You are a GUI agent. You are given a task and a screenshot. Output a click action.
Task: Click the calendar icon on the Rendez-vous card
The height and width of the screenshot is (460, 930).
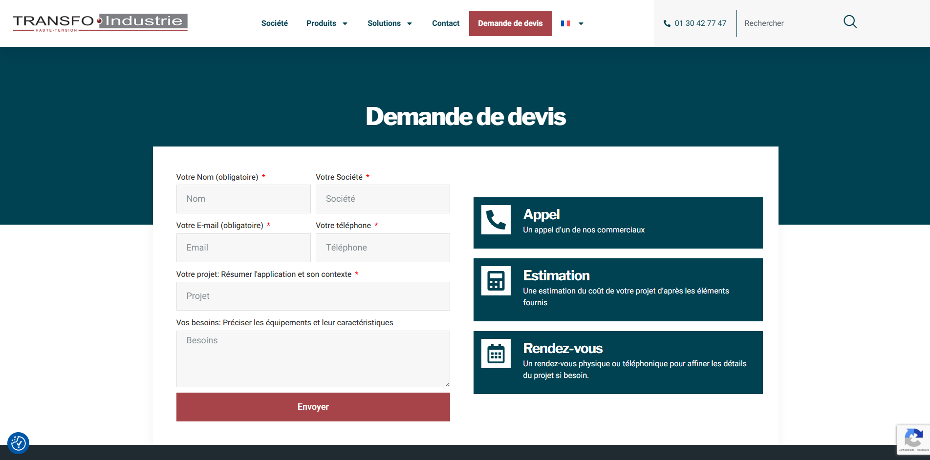496,353
